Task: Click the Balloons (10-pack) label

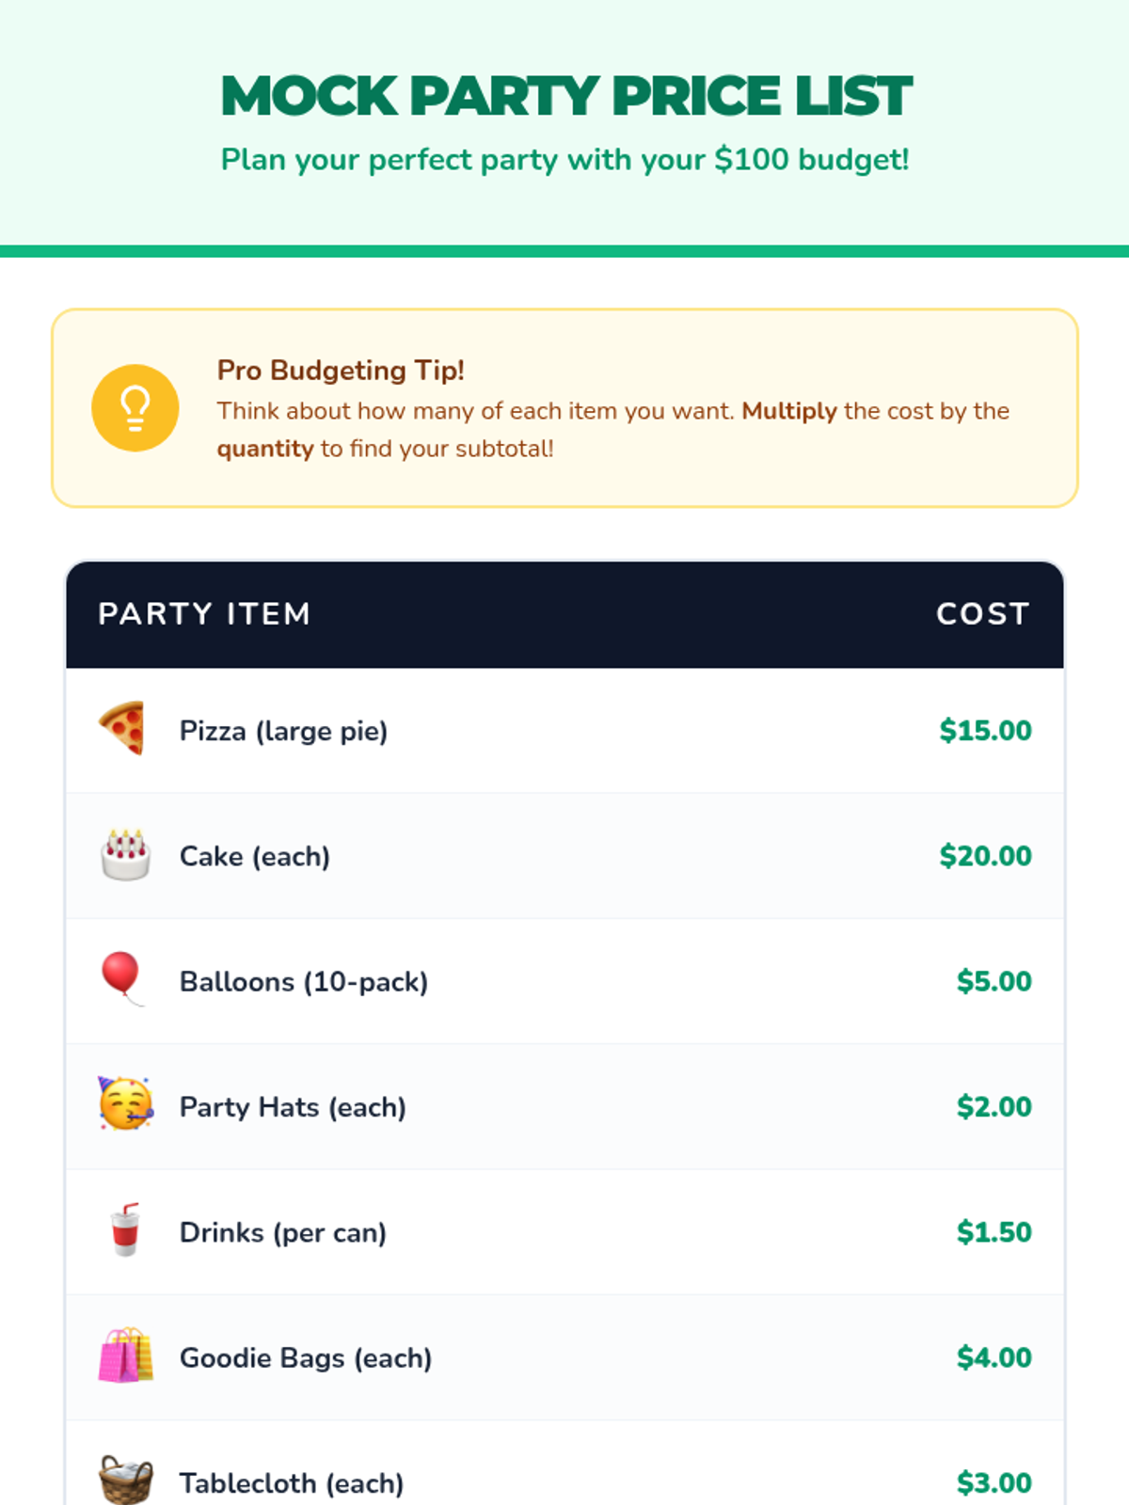Action: click(304, 982)
